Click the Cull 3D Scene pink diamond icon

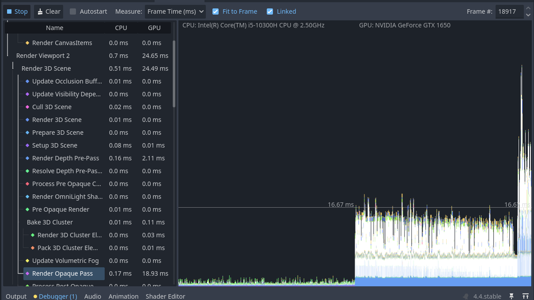pyautogui.click(x=27, y=107)
